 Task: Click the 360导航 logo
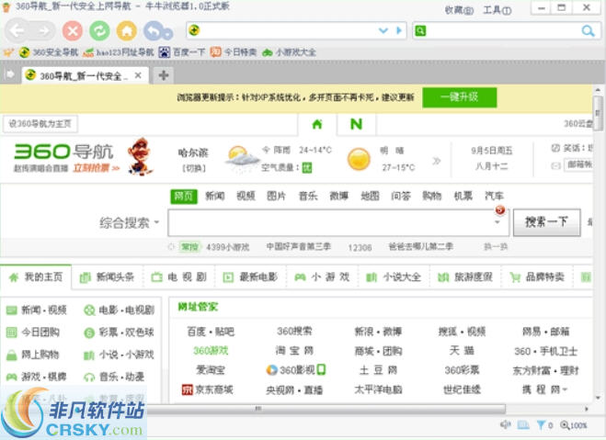coord(64,152)
